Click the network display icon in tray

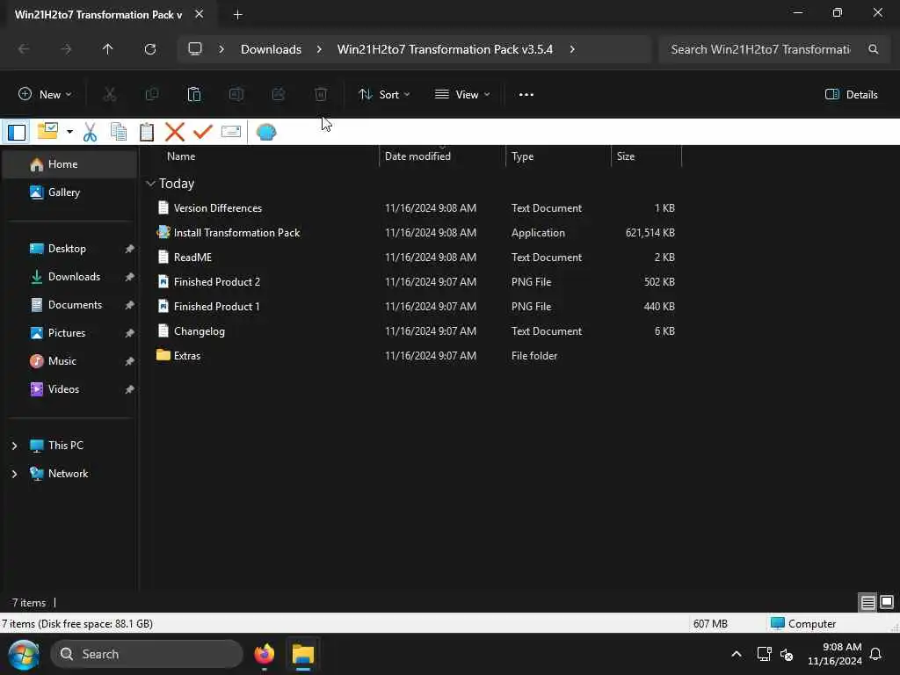click(764, 654)
